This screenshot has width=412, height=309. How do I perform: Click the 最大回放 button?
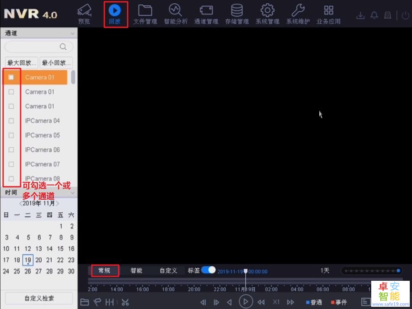point(22,62)
